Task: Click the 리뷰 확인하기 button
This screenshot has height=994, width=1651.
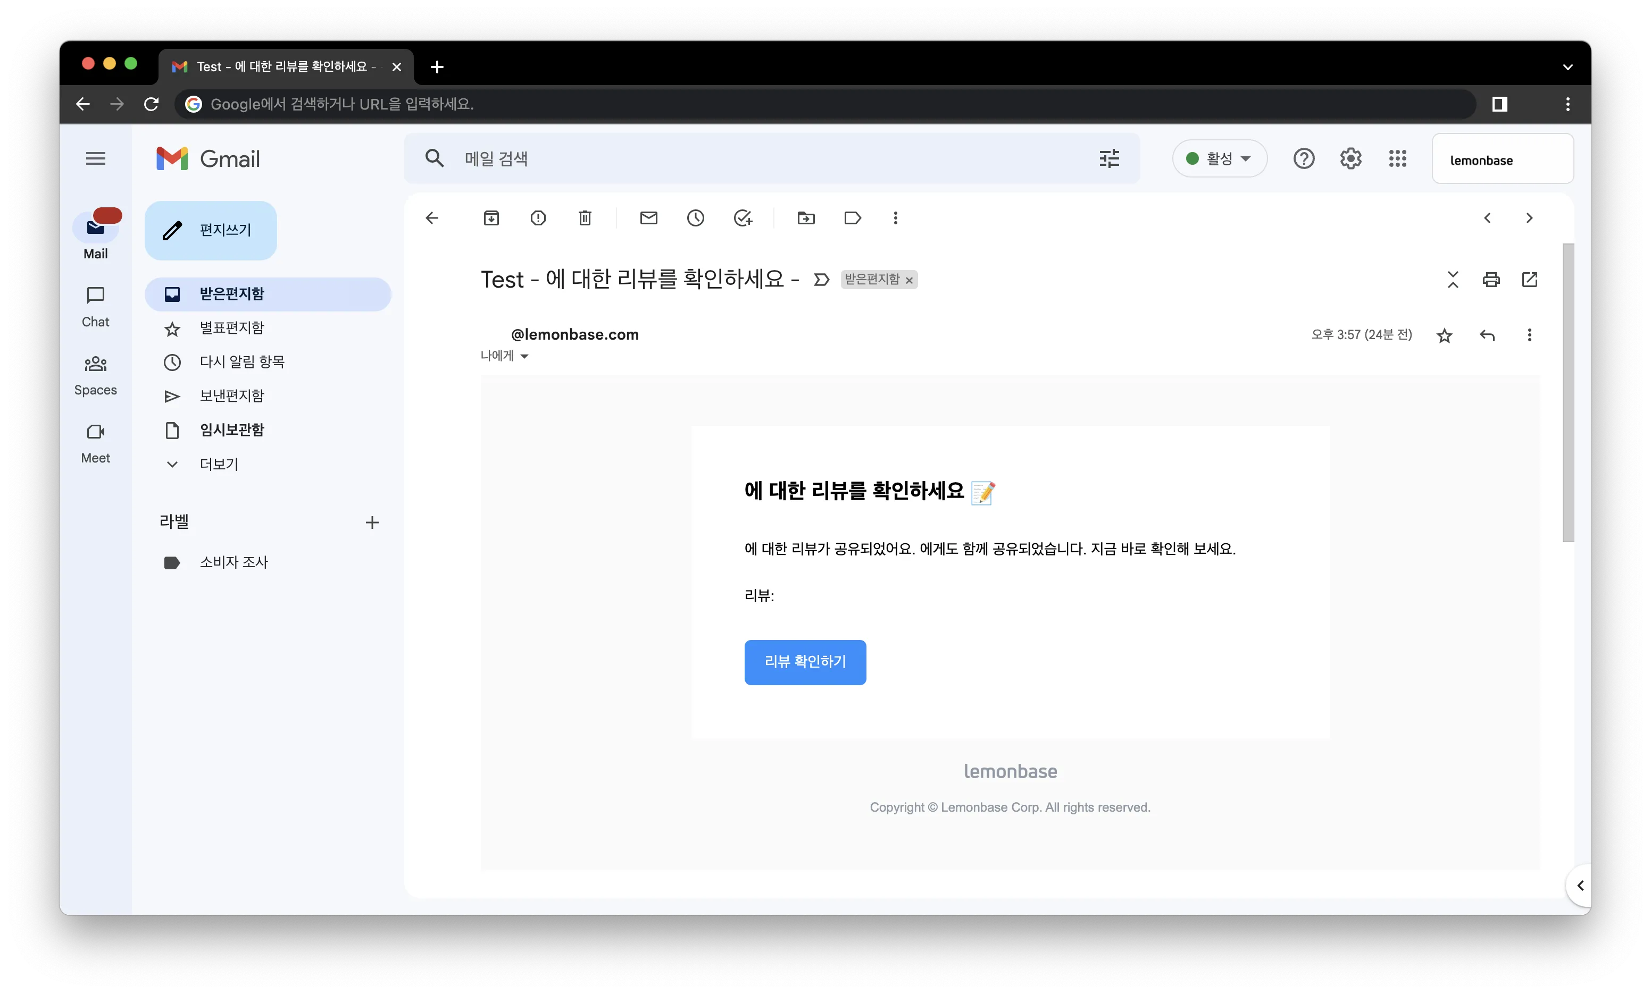Action: pos(805,662)
